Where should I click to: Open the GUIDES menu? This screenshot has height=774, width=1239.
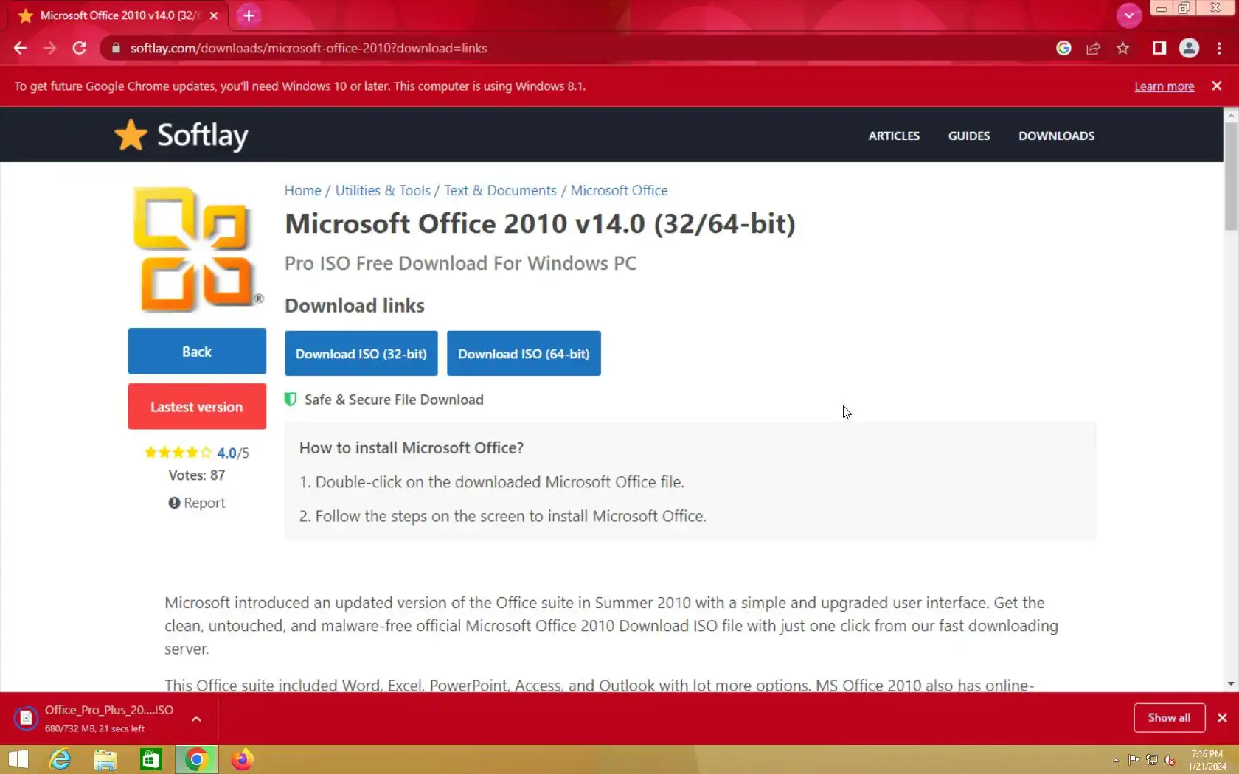click(x=969, y=136)
